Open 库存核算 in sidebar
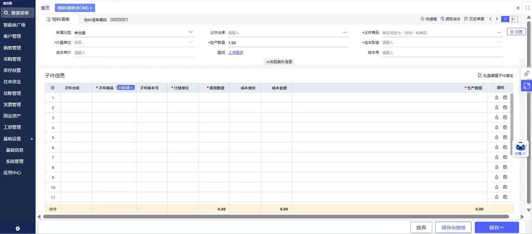Image resolution: width=532 pixels, height=234 pixels. click(12, 71)
